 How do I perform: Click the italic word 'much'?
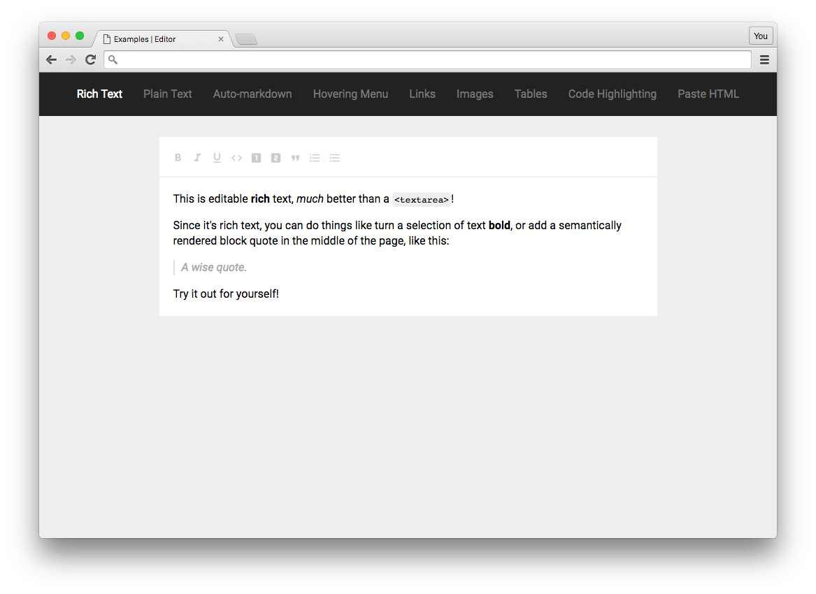[310, 198]
